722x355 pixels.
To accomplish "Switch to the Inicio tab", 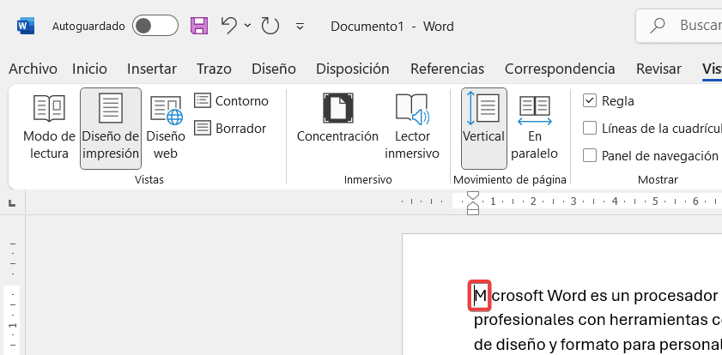I will (x=89, y=69).
